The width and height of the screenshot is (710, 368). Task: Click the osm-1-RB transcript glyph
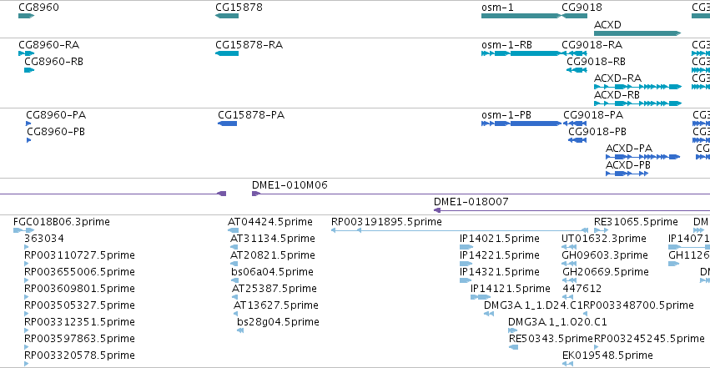pyautogui.click(x=521, y=53)
